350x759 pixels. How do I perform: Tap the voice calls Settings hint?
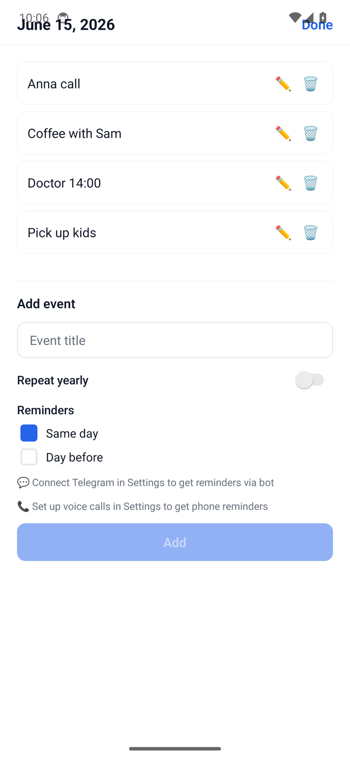coord(142,506)
